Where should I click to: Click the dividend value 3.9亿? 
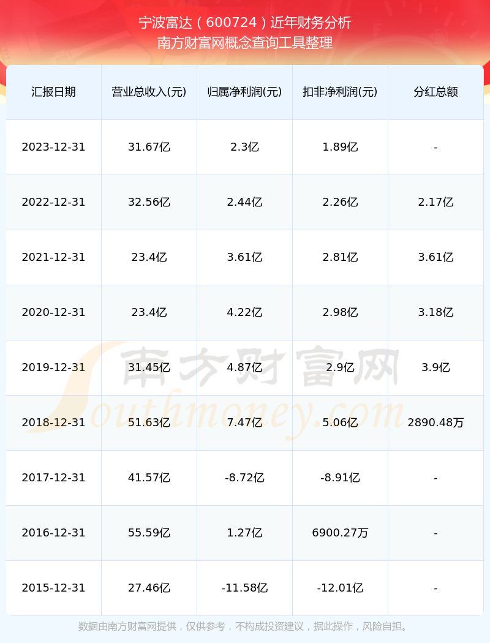(436, 367)
